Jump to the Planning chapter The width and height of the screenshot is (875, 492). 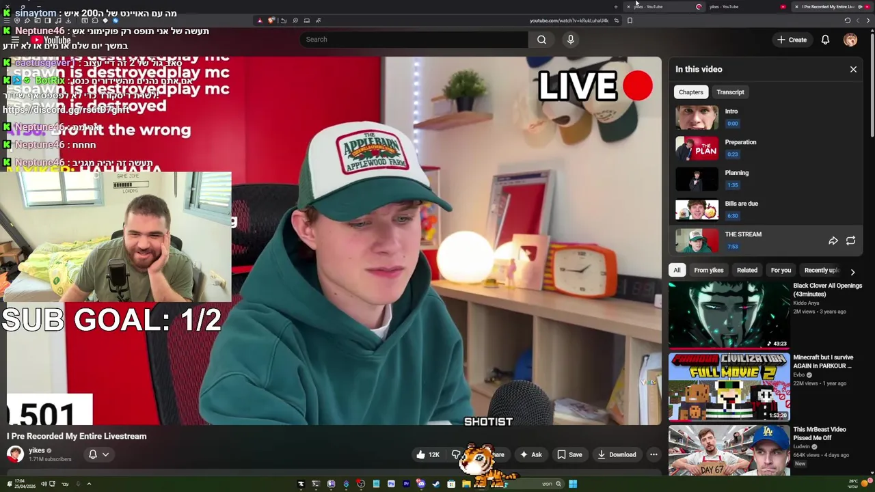click(x=766, y=179)
